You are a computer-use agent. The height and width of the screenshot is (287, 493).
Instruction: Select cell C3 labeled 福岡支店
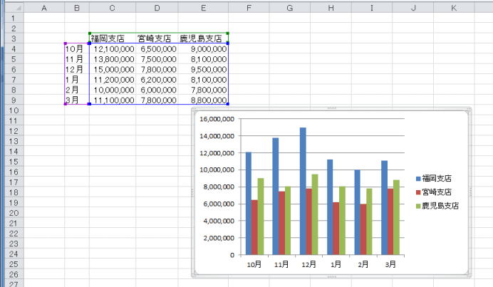tap(112, 38)
